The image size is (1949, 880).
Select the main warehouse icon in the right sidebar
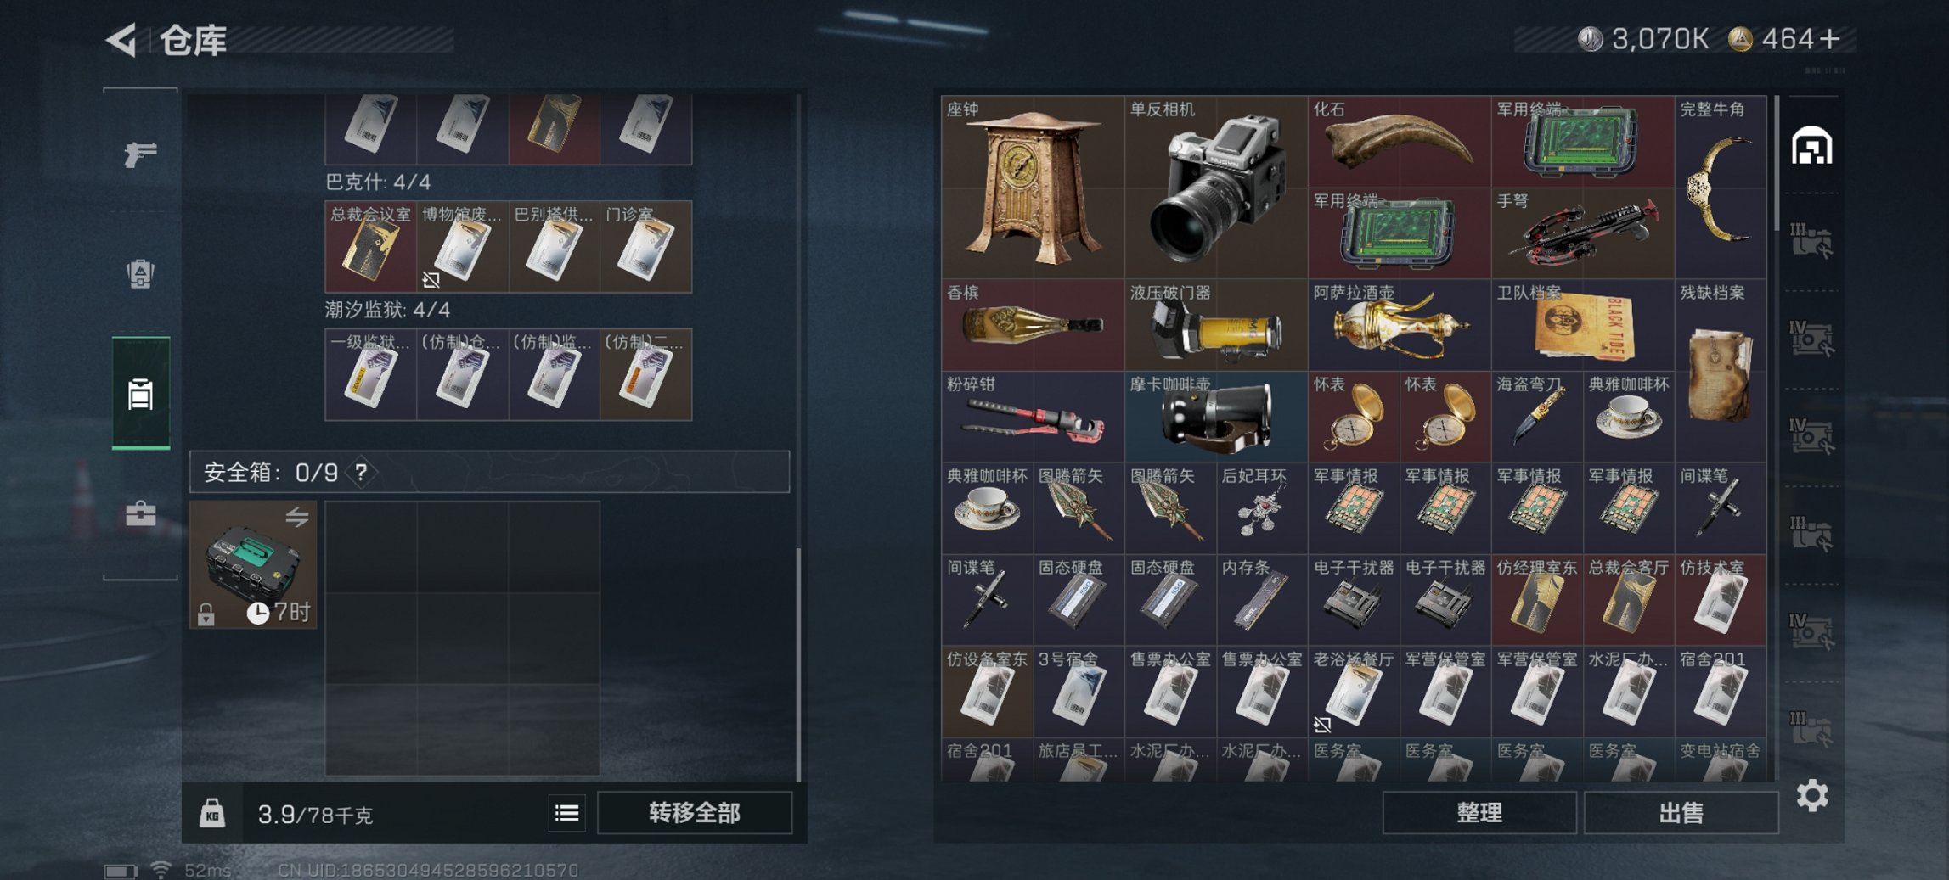1811,146
